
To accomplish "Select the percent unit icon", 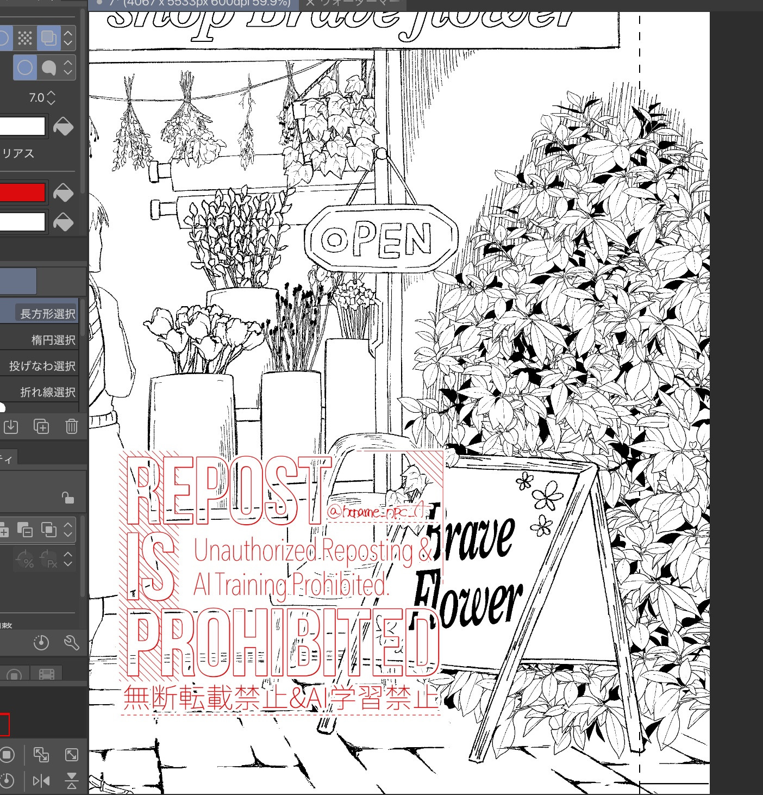I will 25,559.
